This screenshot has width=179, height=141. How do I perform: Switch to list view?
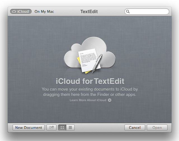click(70, 128)
